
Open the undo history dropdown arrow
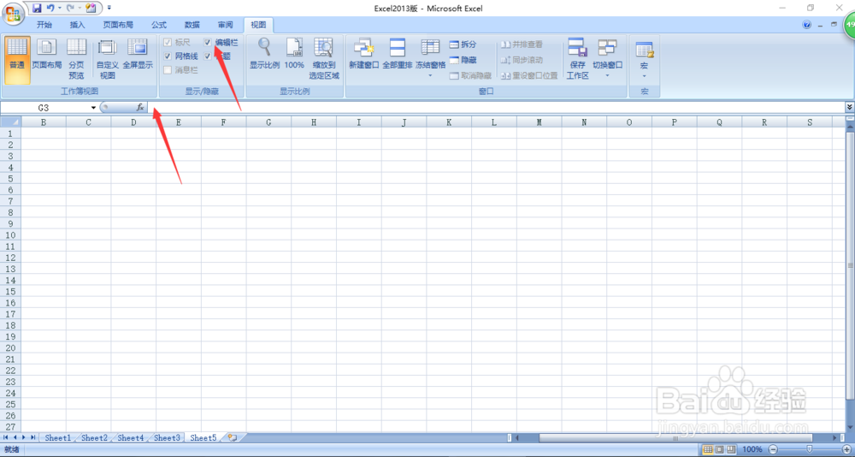59,9
